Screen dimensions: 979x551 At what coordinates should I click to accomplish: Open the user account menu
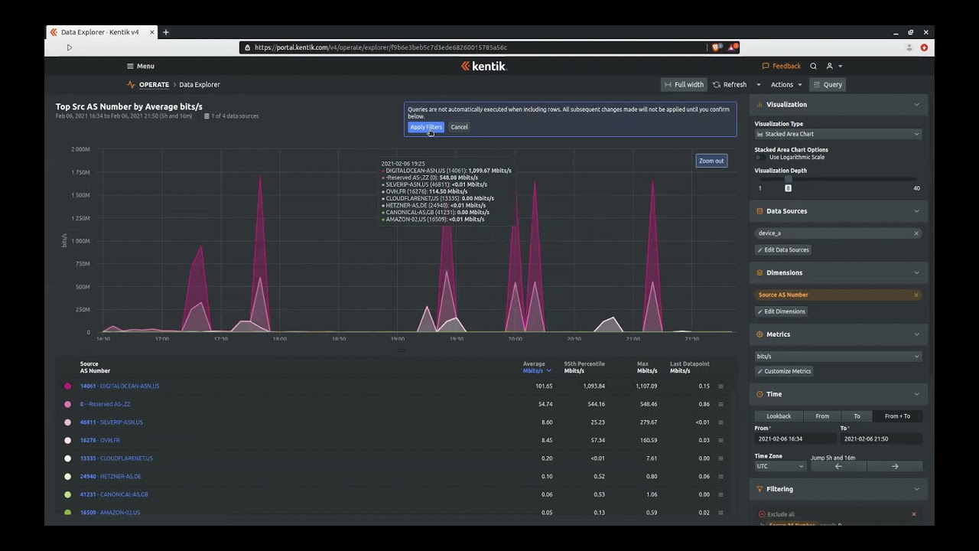(x=833, y=66)
